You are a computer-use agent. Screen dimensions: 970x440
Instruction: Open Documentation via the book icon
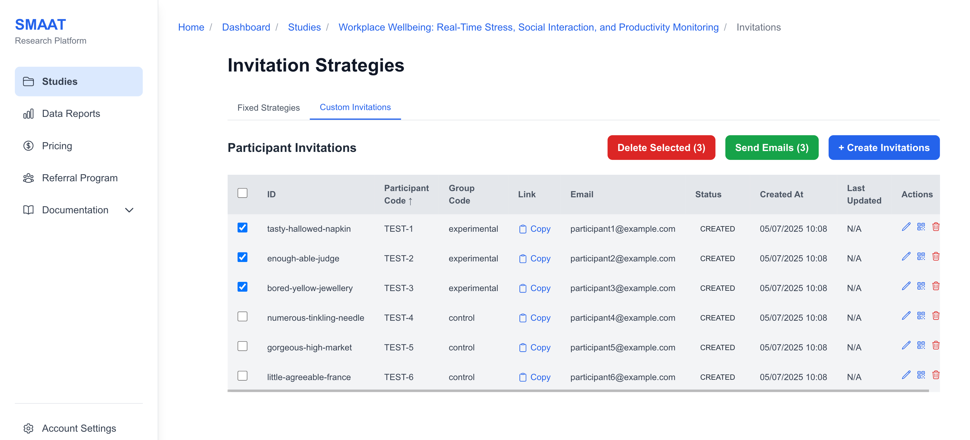click(28, 210)
